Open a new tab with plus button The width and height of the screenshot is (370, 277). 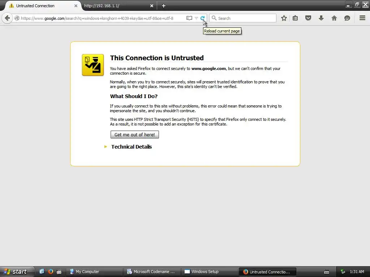click(164, 6)
